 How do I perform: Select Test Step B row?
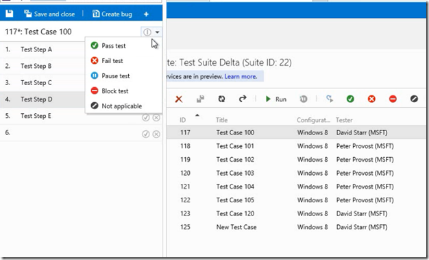pos(42,66)
